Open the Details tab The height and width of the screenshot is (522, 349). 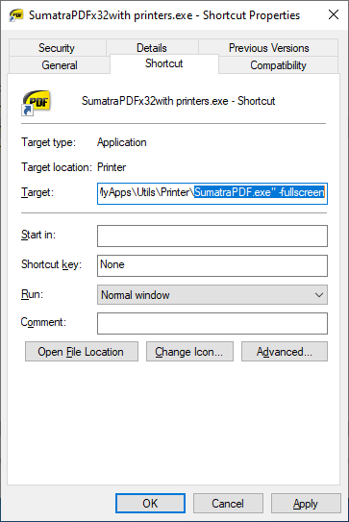point(152,48)
